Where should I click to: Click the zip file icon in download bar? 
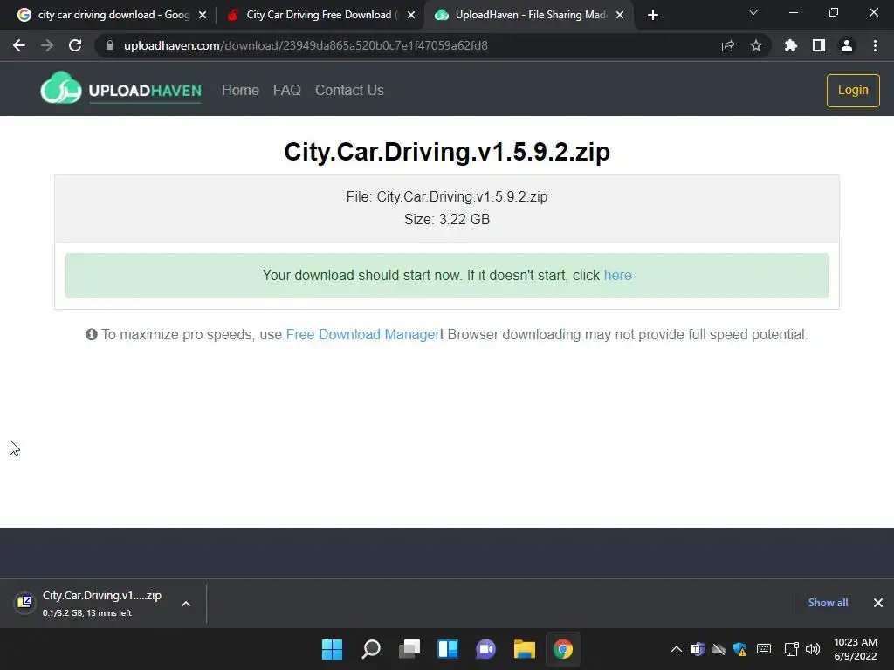[x=24, y=602]
